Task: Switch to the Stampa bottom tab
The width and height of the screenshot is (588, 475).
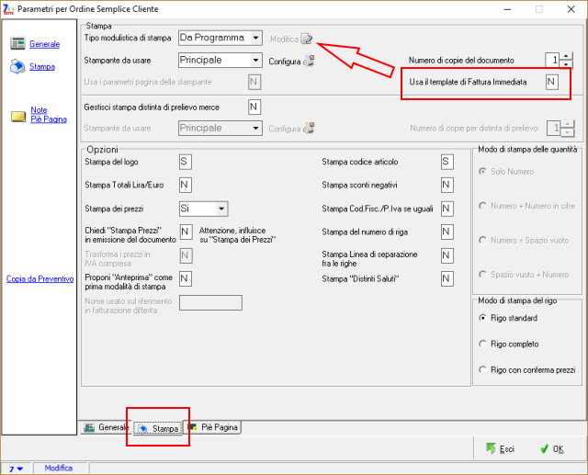Action: [158, 428]
